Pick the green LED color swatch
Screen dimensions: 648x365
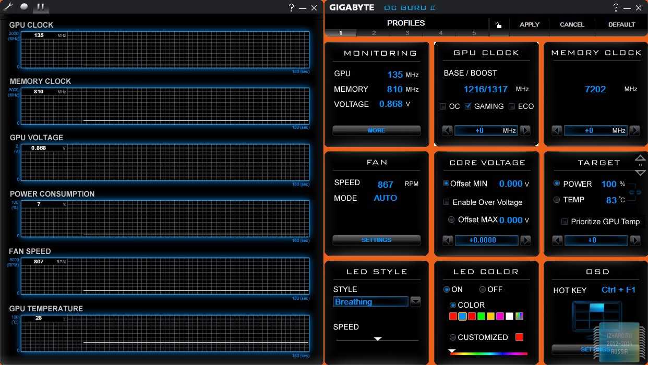point(481,317)
